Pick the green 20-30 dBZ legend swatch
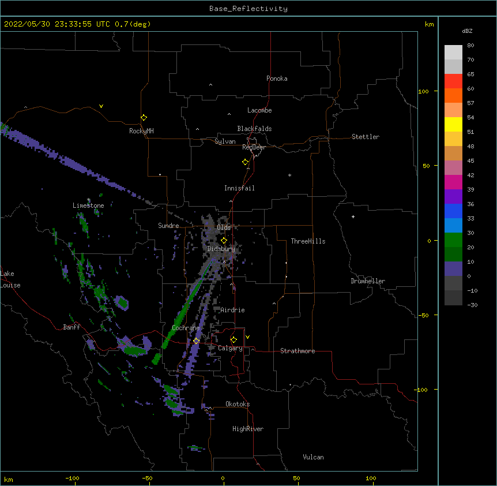The height and width of the screenshot is (486, 497). click(x=453, y=240)
